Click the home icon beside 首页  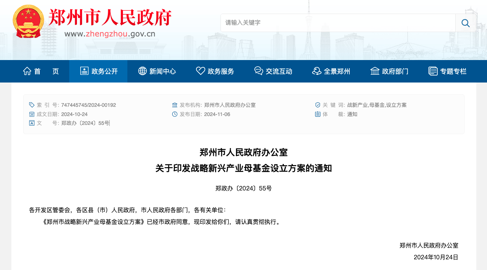tap(27, 71)
